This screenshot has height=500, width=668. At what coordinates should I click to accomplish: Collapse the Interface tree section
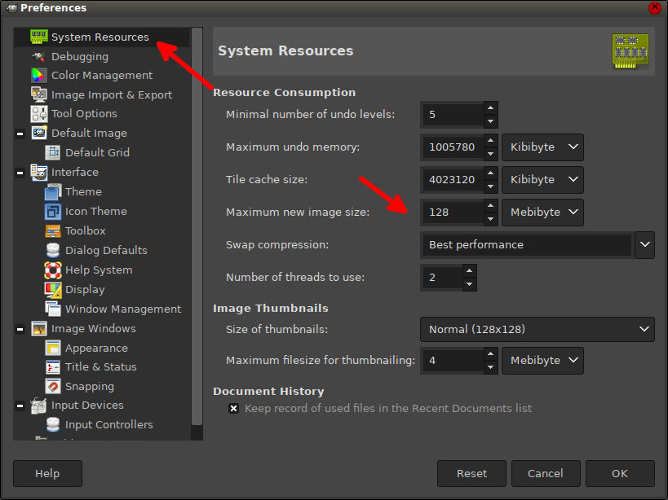click(20, 173)
